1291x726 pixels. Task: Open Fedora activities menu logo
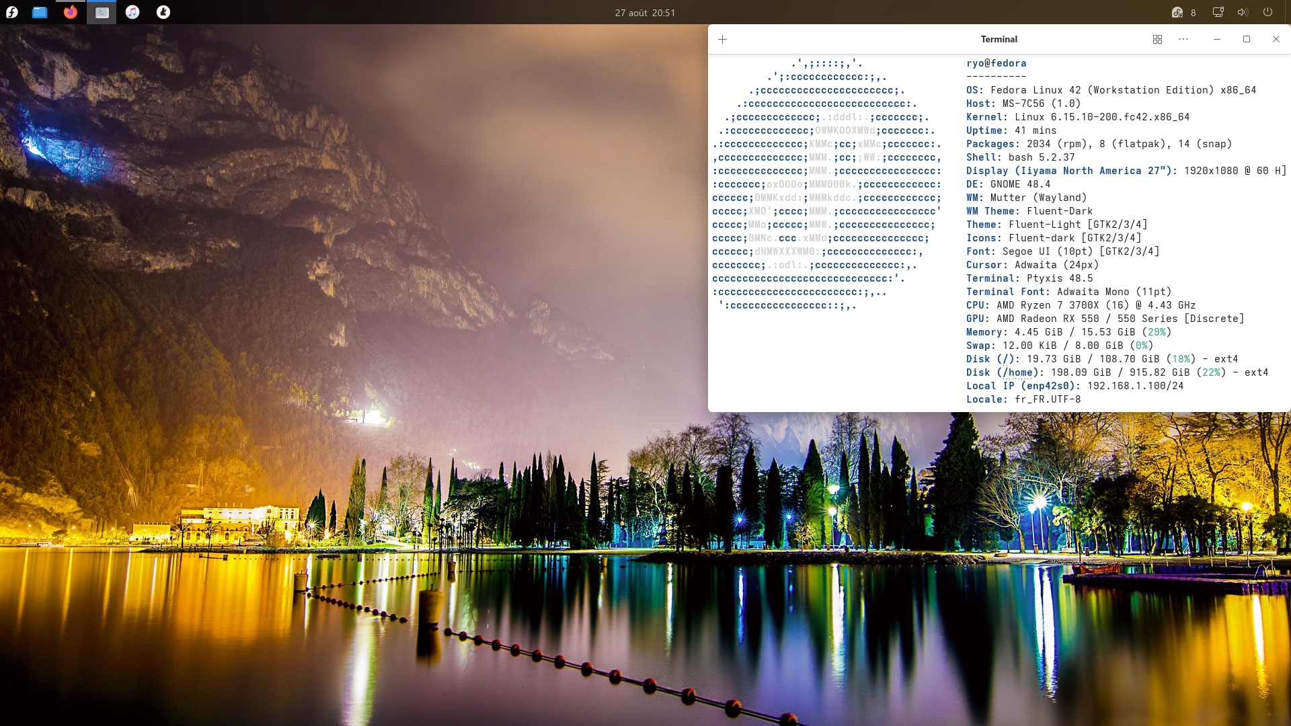(x=11, y=12)
